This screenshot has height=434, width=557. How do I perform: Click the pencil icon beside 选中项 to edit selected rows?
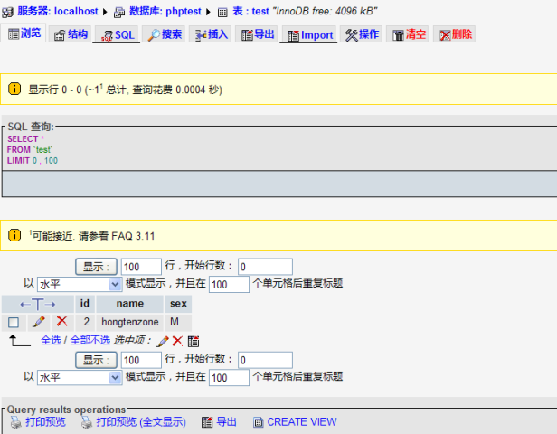pos(163,341)
